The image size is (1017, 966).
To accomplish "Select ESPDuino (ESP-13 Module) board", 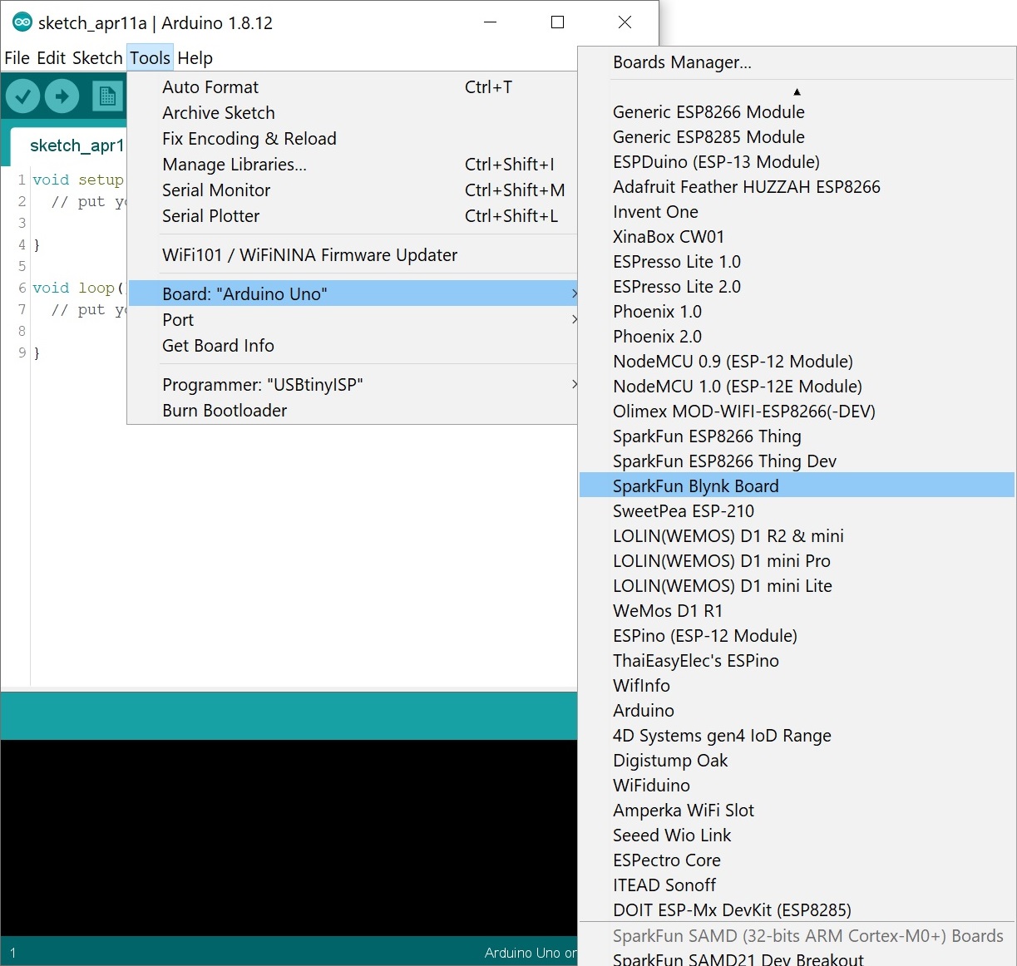I will (x=797, y=162).
